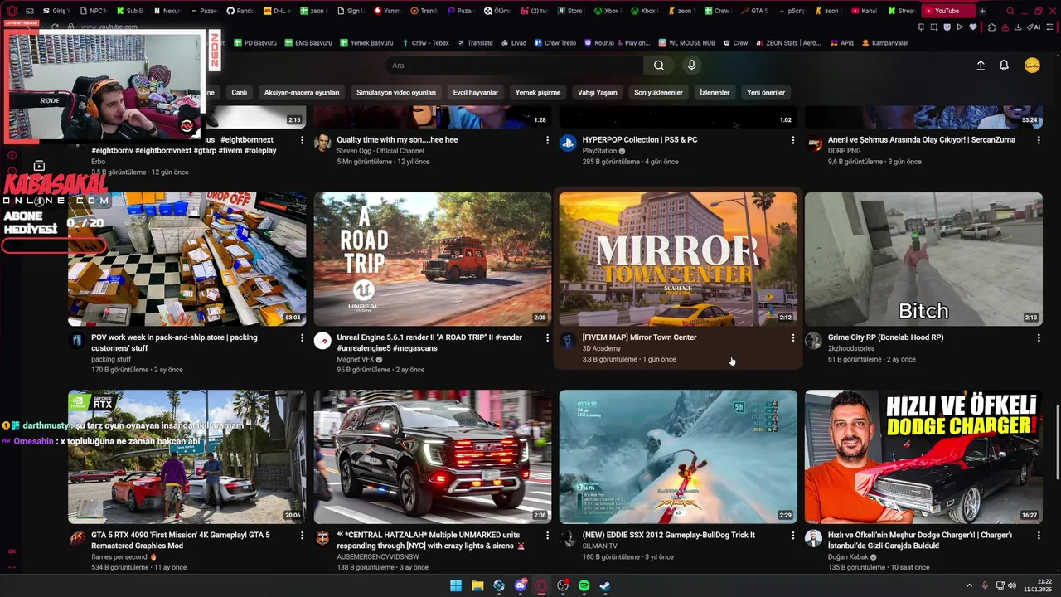Open 3D Academy channel link
Image resolution: width=1061 pixels, height=597 pixels.
602,348
